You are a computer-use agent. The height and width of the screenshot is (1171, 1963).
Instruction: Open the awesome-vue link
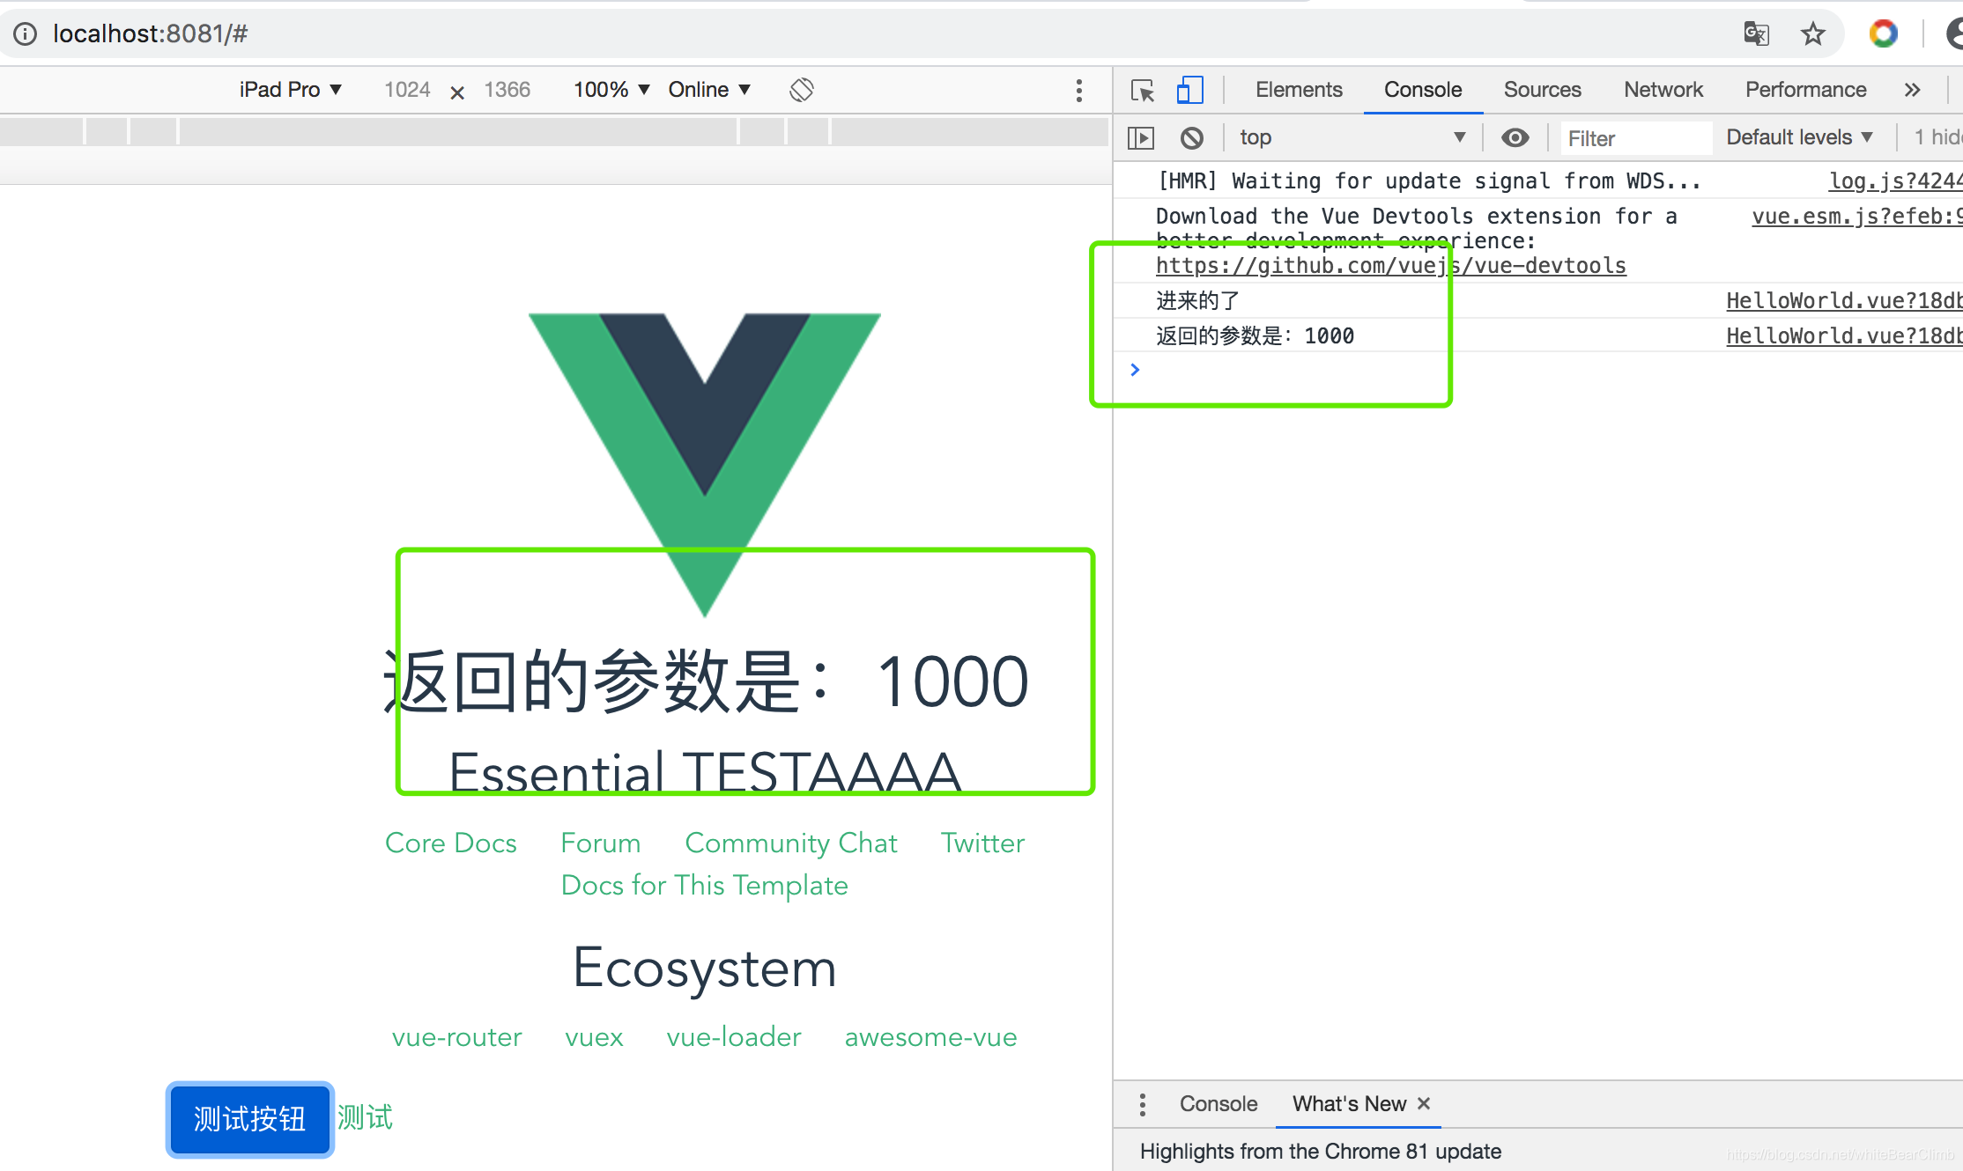click(930, 1036)
